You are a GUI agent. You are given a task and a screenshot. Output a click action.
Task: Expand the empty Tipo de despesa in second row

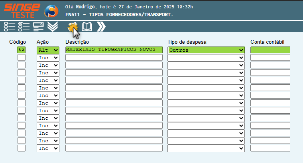206,58
